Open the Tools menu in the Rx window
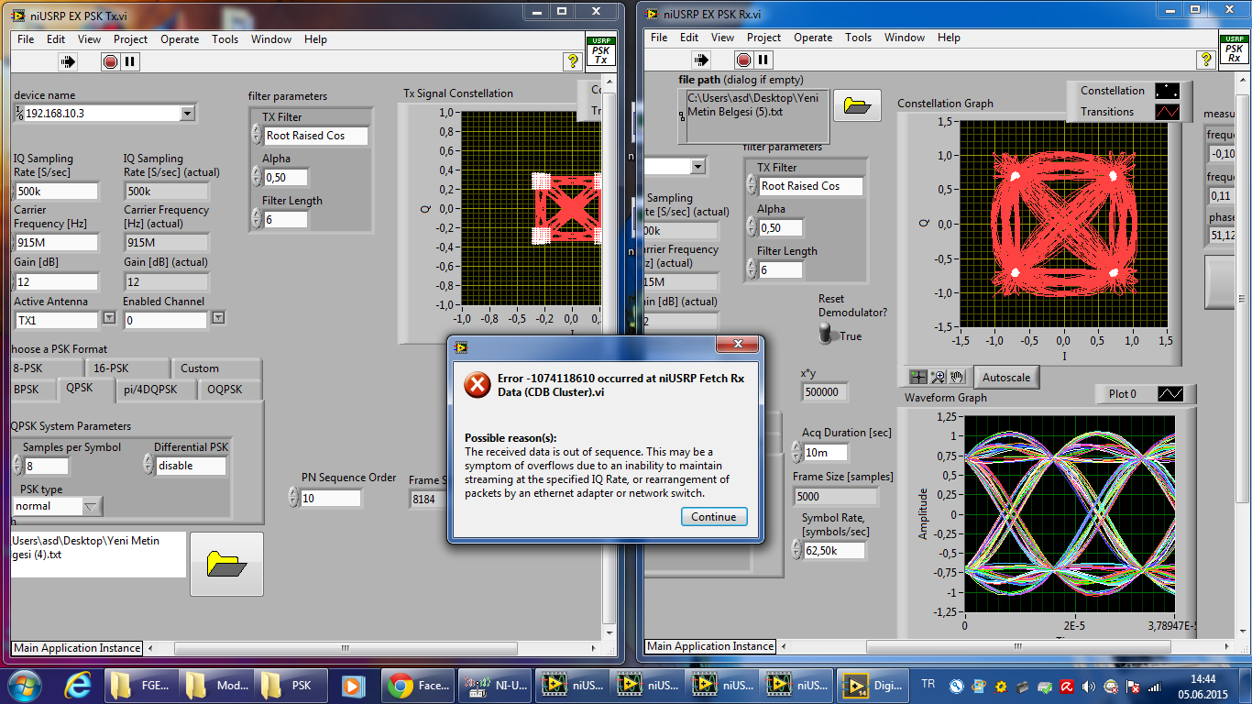Viewport: 1252px width, 704px height. tap(858, 38)
